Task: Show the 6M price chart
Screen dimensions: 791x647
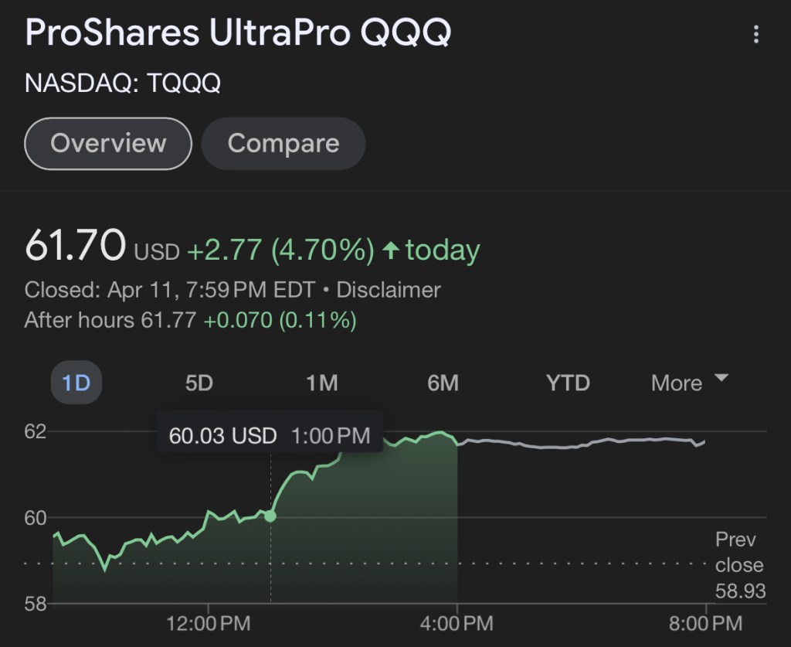Action: click(x=443, y=383)
